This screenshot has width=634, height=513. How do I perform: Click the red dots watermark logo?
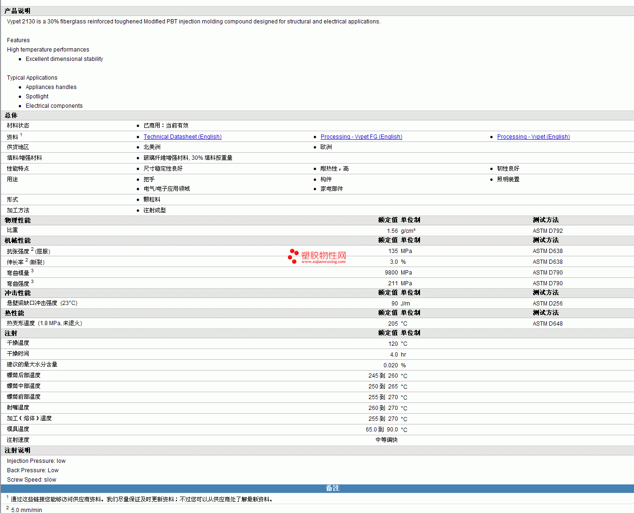pyautogui.click(x=293, y=256)
